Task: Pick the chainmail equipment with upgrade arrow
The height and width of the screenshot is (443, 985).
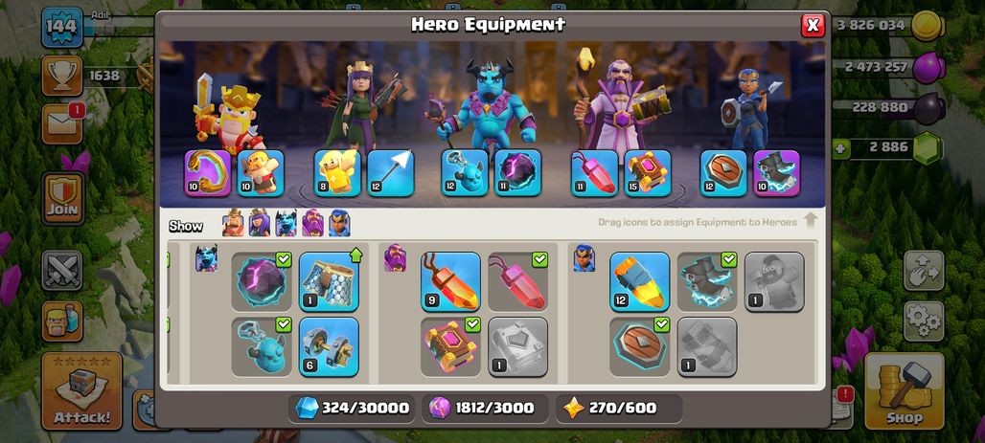Action: pyautogui.click(x=329, y=281)
